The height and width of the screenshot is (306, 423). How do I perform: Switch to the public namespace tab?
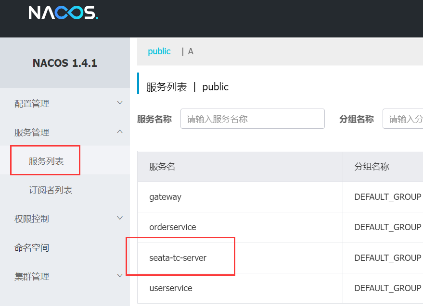(159, 51)
